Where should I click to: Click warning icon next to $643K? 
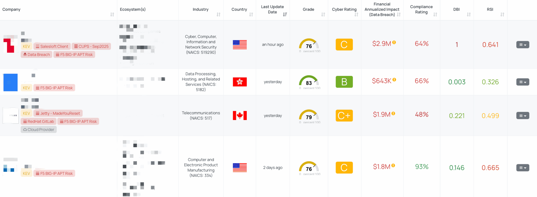pyautogui.click(x=394, y=80)
